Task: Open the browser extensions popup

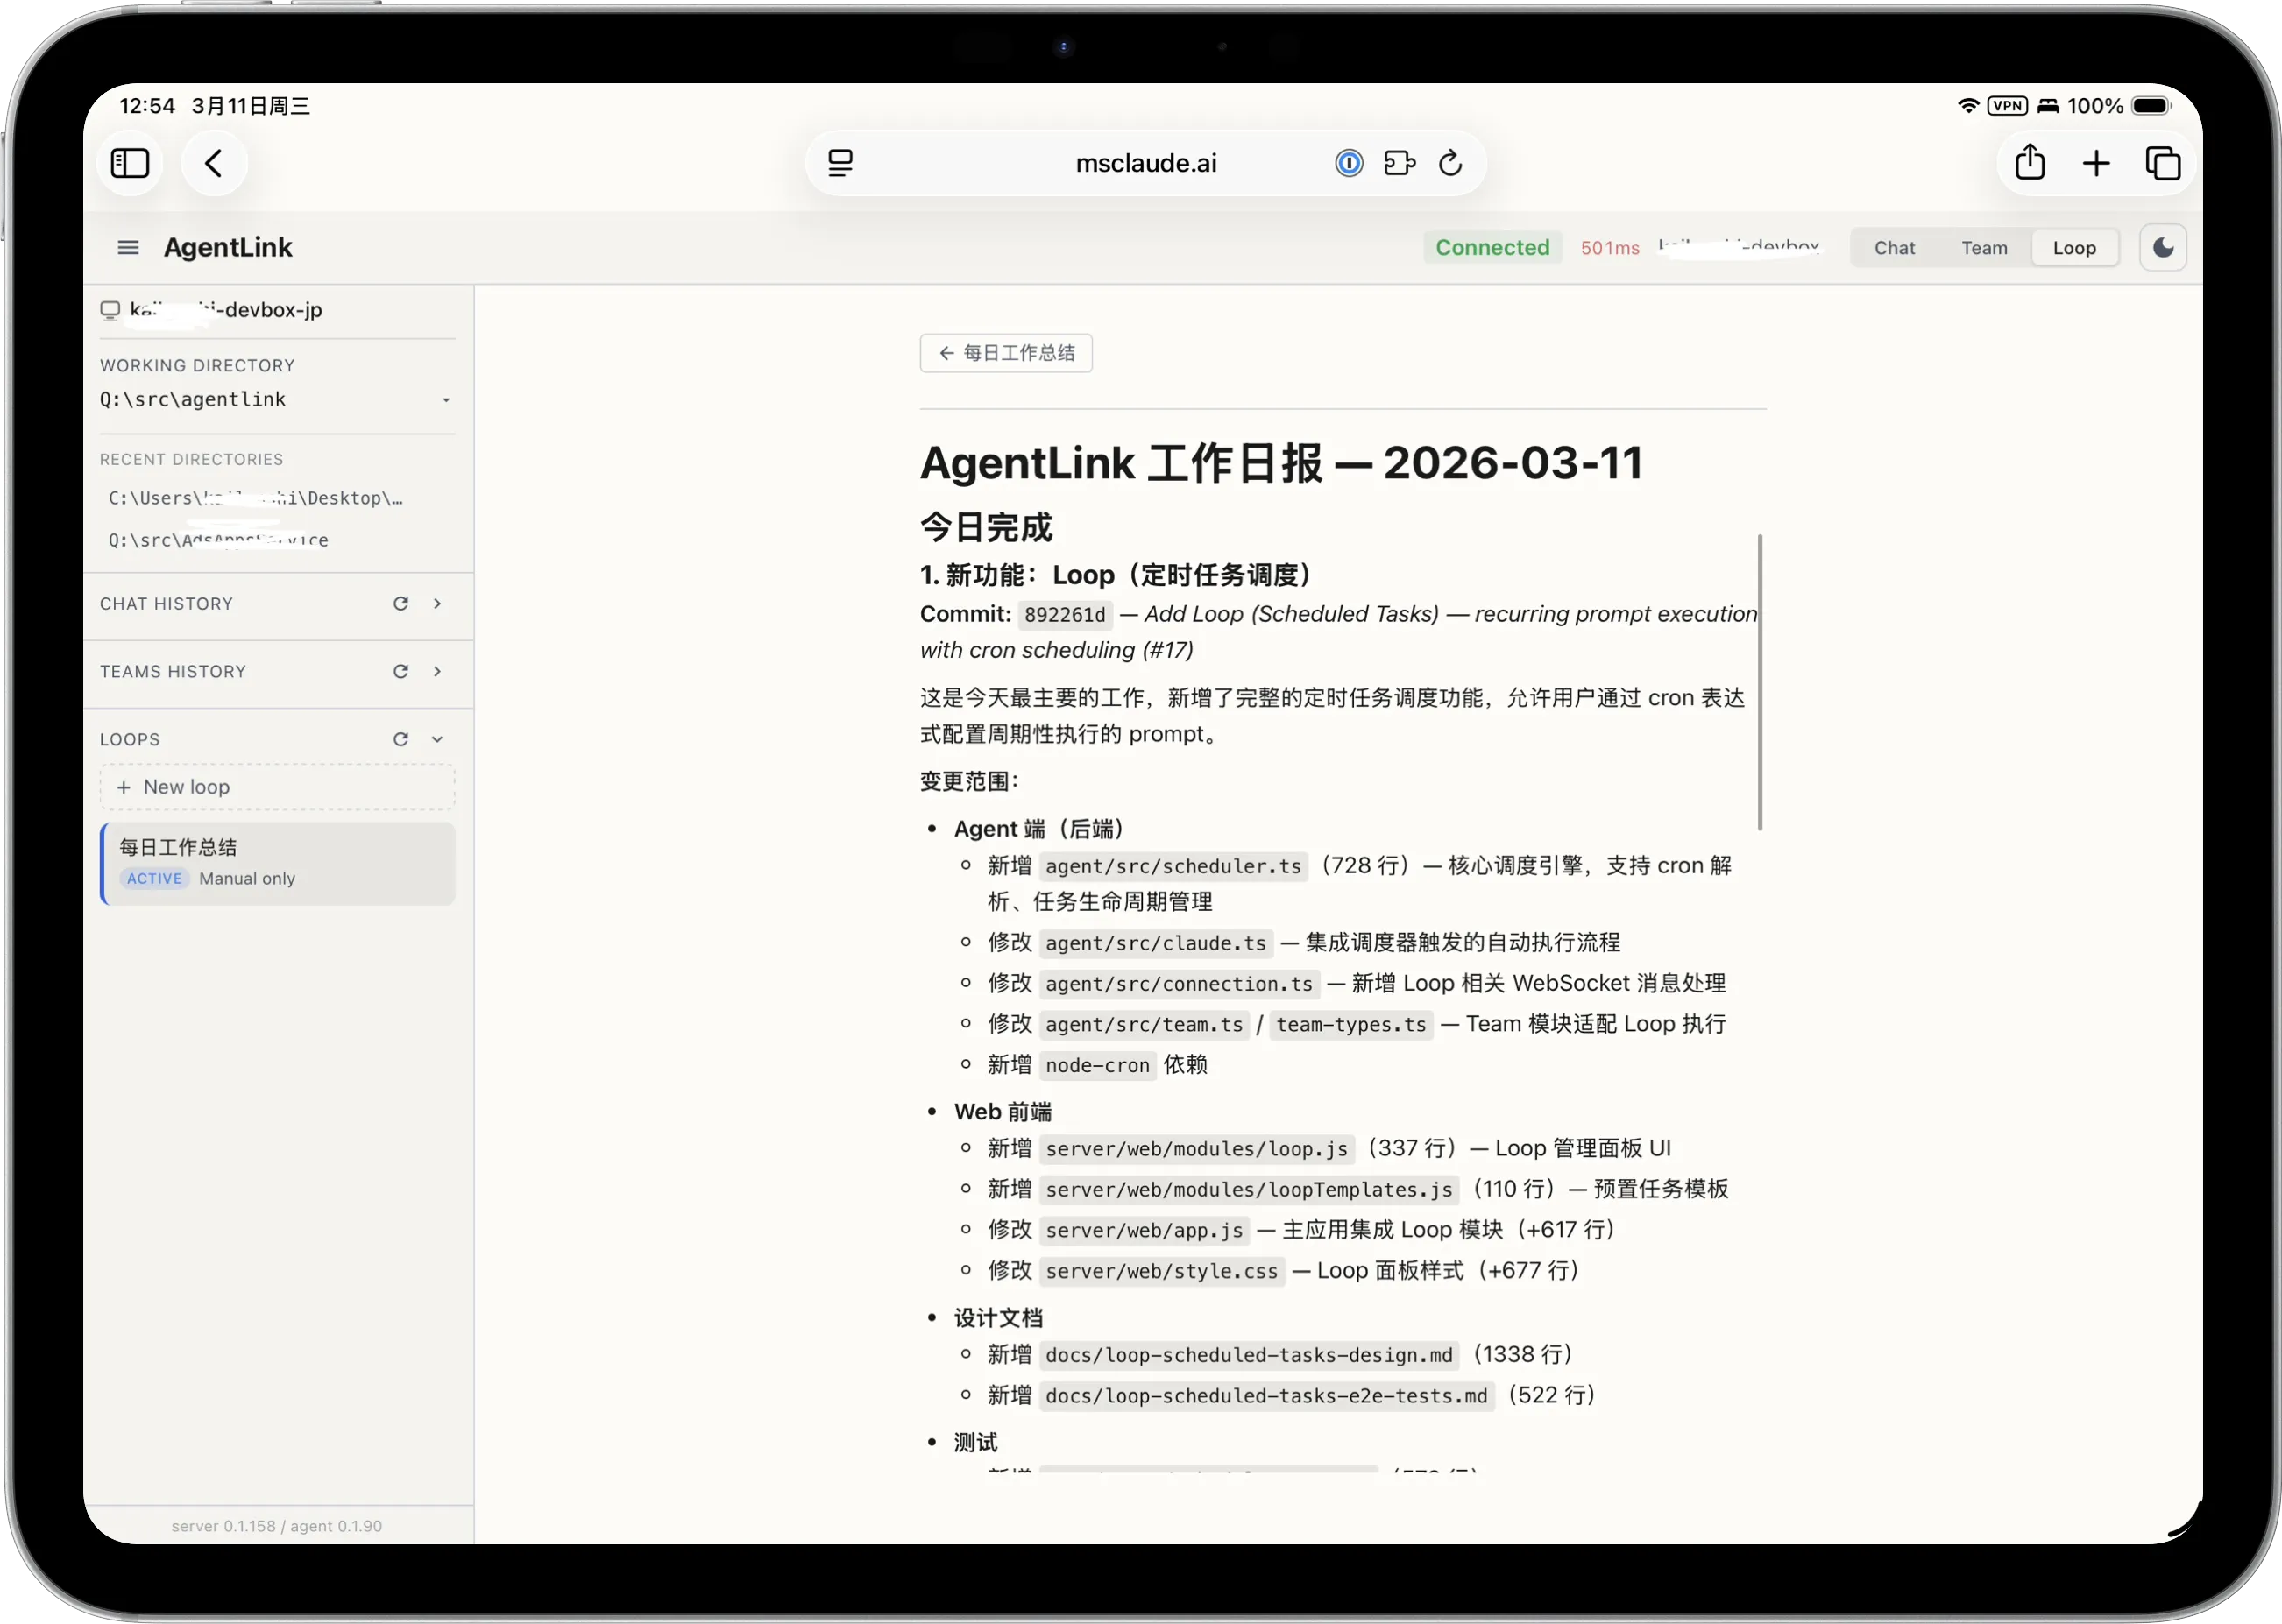Action: [1399, 162]
